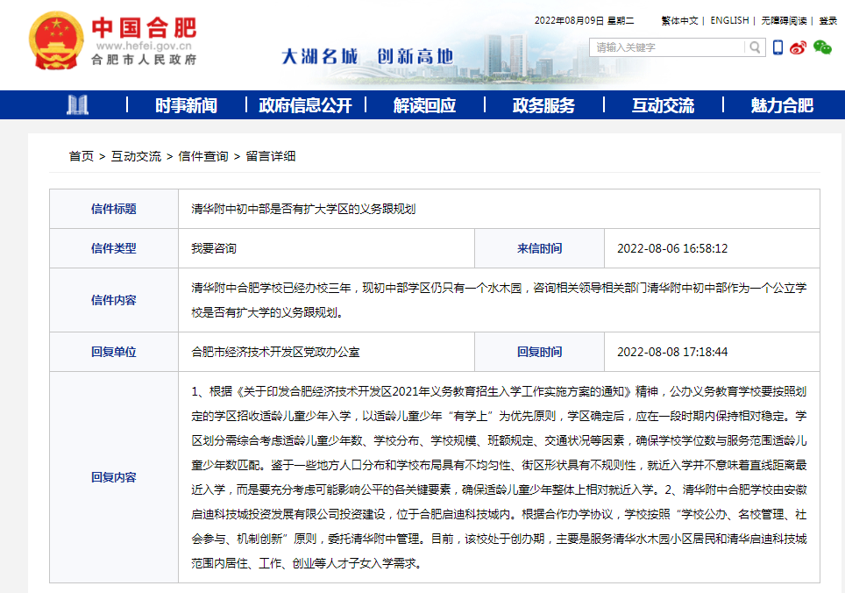The image size is (845, 593).
Task: Switch to 繁体中文 version
Action: [x=679, y=20]
